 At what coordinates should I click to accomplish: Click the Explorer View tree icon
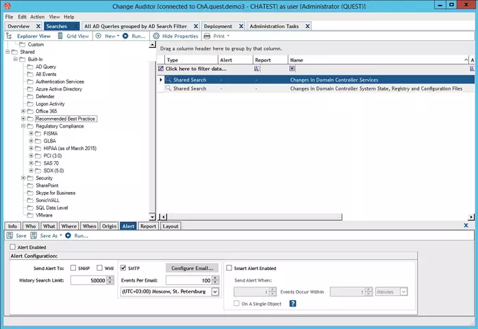pyautogui.click(x=9, y=36)
